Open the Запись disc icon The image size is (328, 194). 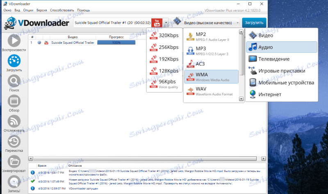(14, 182)
